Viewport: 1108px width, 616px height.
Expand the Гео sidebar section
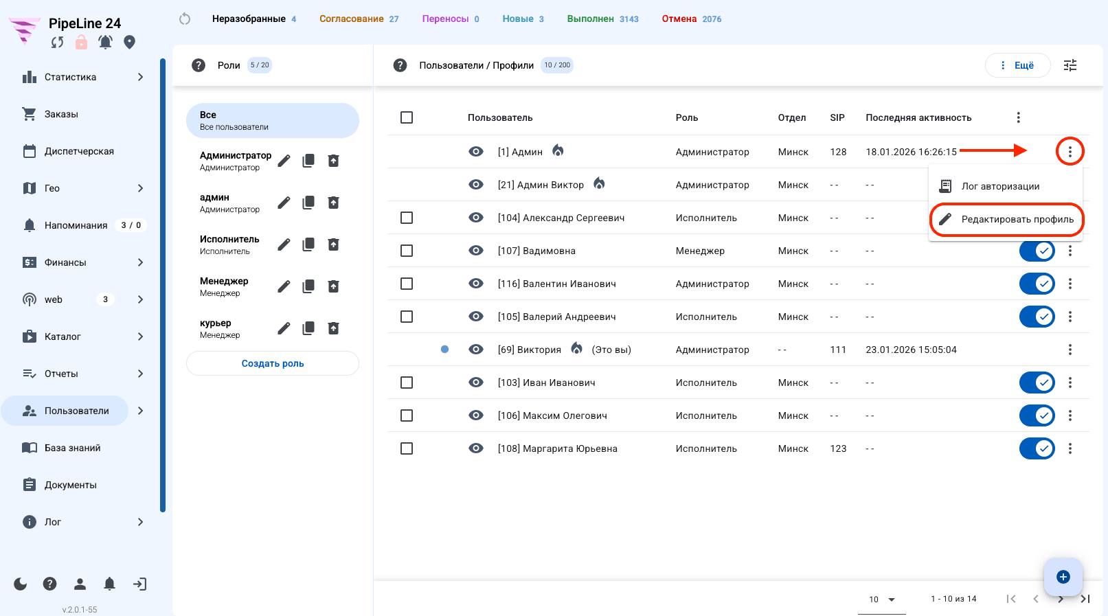click(x=140, y=188)
